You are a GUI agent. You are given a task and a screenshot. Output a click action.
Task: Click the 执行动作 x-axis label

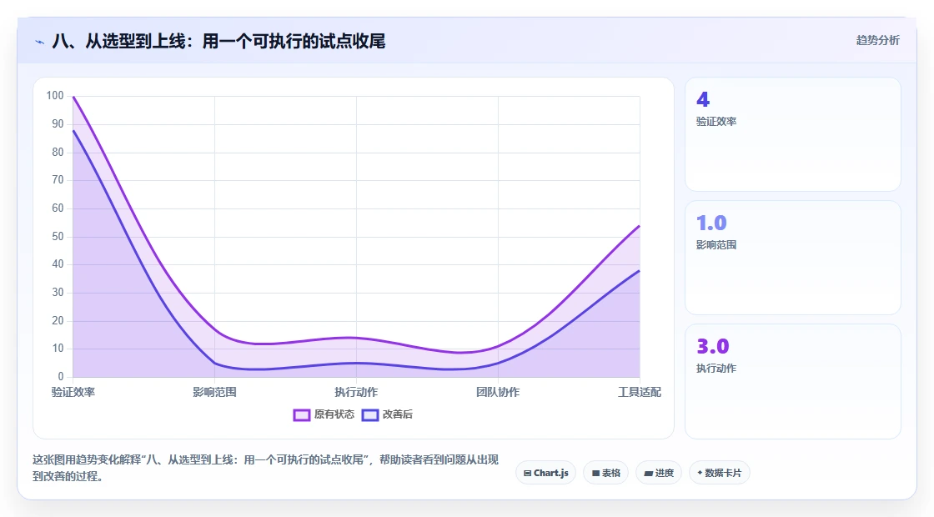[356, 392]
